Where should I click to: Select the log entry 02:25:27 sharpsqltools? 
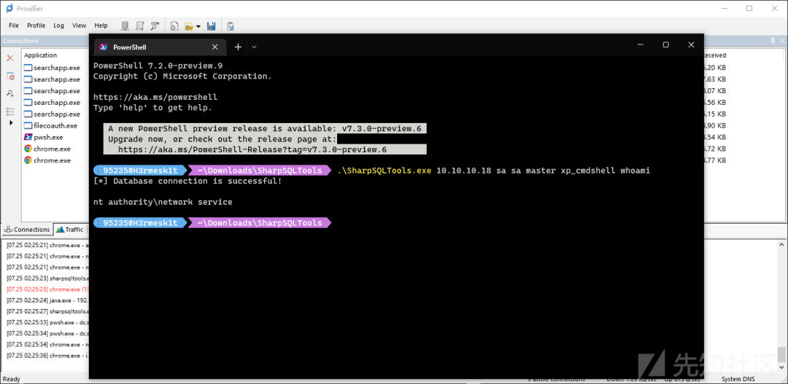click(47, 311)
